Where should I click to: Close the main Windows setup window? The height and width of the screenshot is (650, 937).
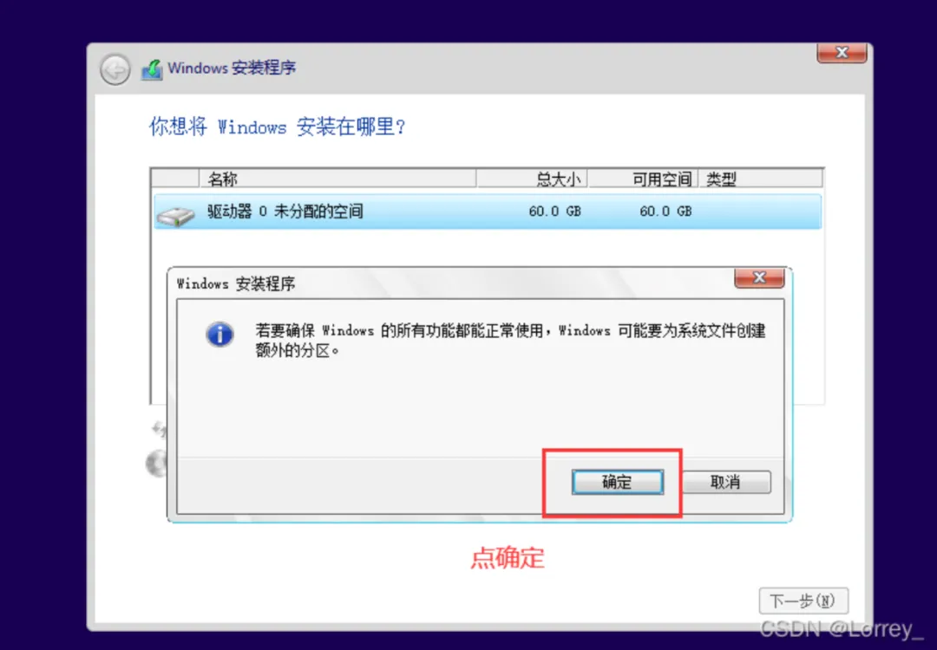pyautogui.click(x=842, y=53)
